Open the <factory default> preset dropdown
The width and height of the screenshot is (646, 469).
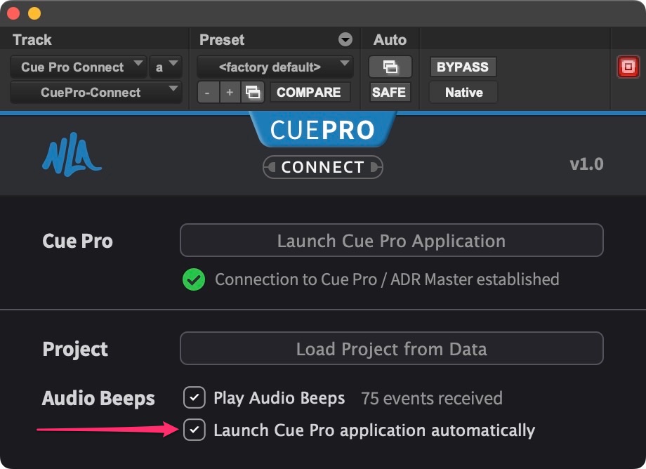275,67
